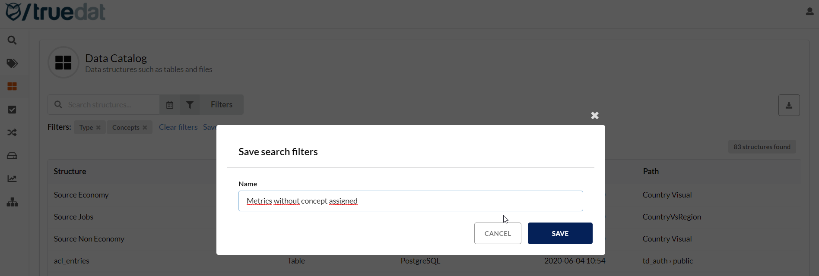819x276 pixels.
Task: Open the calendar date filter
Action: (169, 104)
